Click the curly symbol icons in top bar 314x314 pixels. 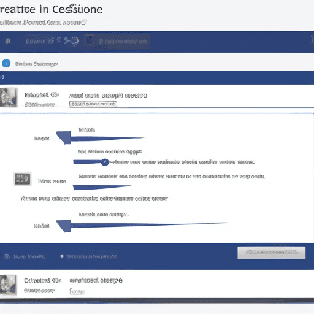[63, 40]
